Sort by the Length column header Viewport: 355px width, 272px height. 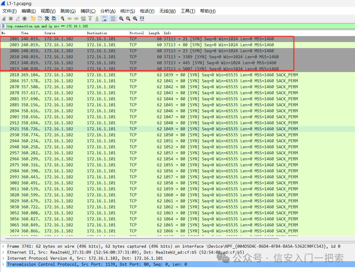(155, 33)
